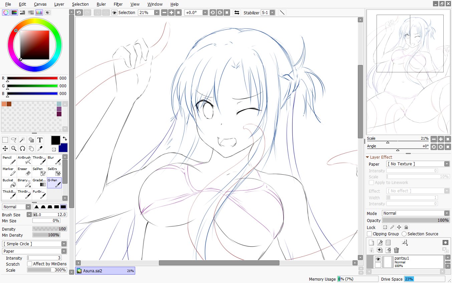This screenshot has height=283, width=452.
Task: Open the Window menu
Action: (x=155, y=4)
